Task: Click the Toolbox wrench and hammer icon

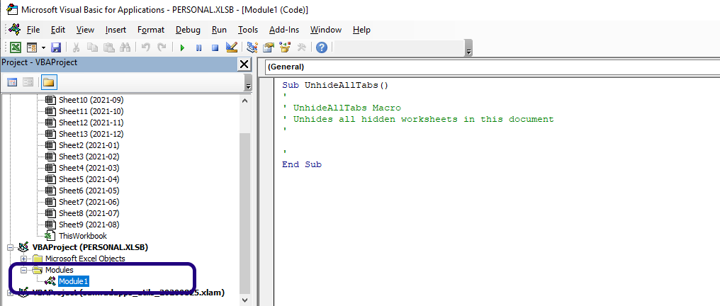Action: (x=302, y=47)
